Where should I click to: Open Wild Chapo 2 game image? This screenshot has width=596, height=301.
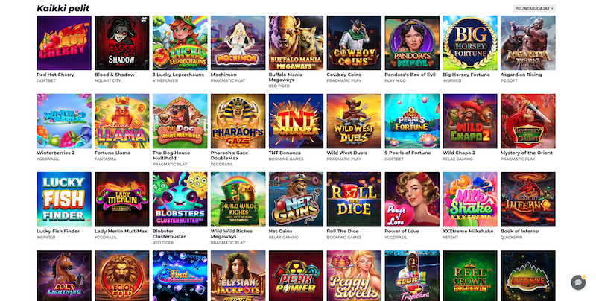tap(470, 121)
